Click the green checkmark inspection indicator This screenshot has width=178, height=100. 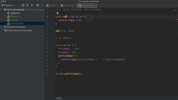click(x=175, y=10)
